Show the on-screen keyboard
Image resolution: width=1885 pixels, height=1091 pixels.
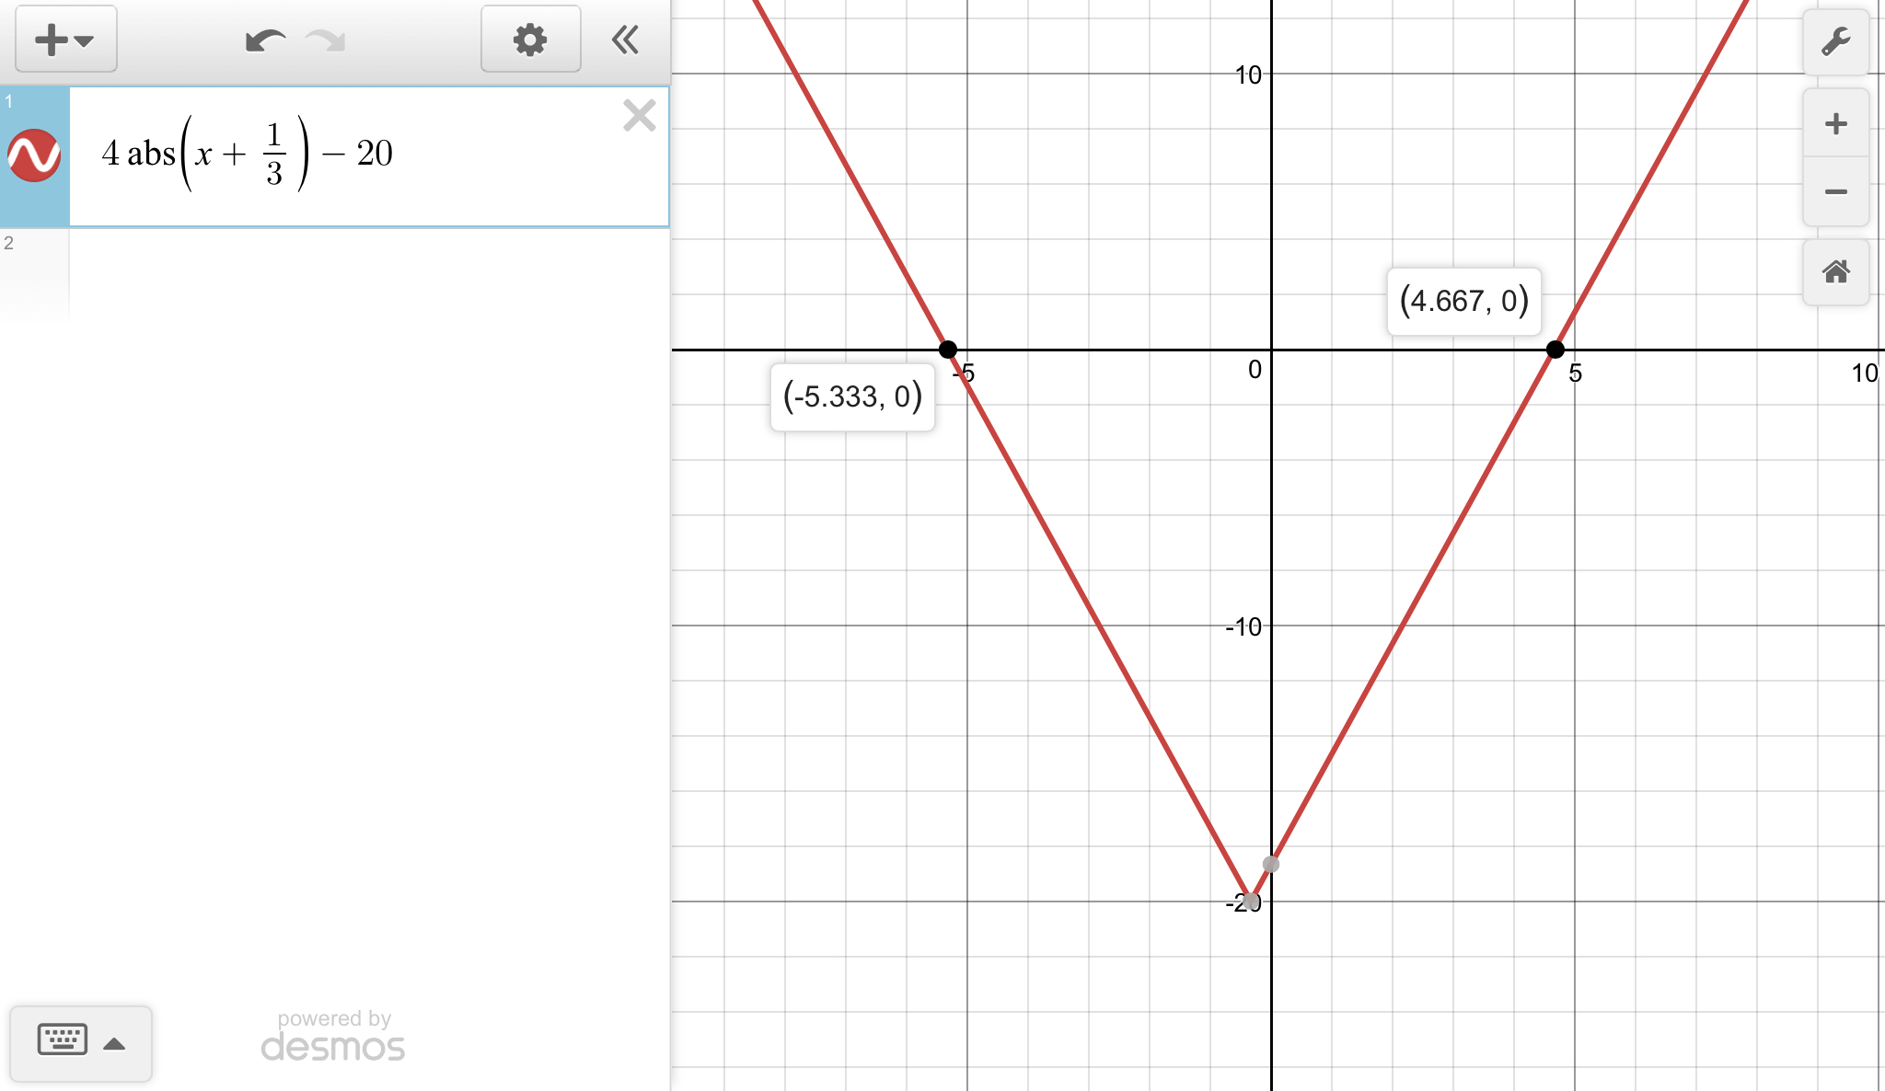pyautogui.click(x=63, y=1041)
